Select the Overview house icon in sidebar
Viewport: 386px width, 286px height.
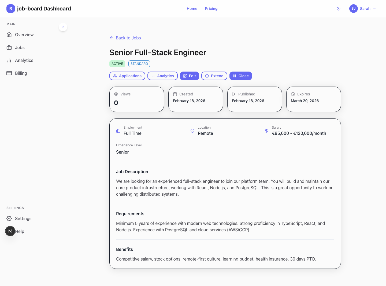point(9,35)
